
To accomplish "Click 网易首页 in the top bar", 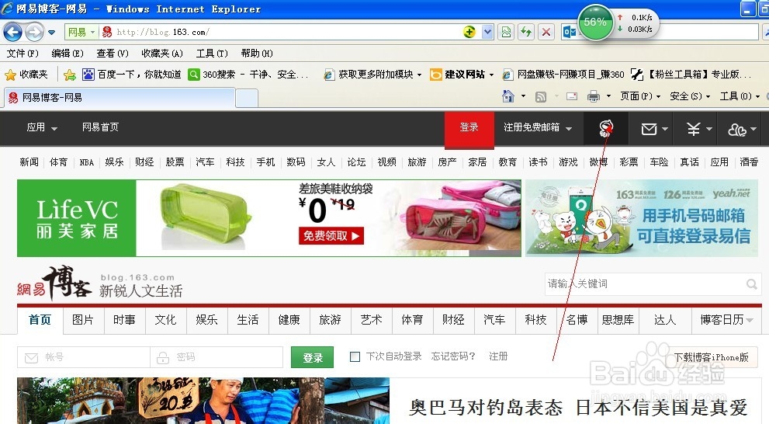I will [x=100, y=127].
